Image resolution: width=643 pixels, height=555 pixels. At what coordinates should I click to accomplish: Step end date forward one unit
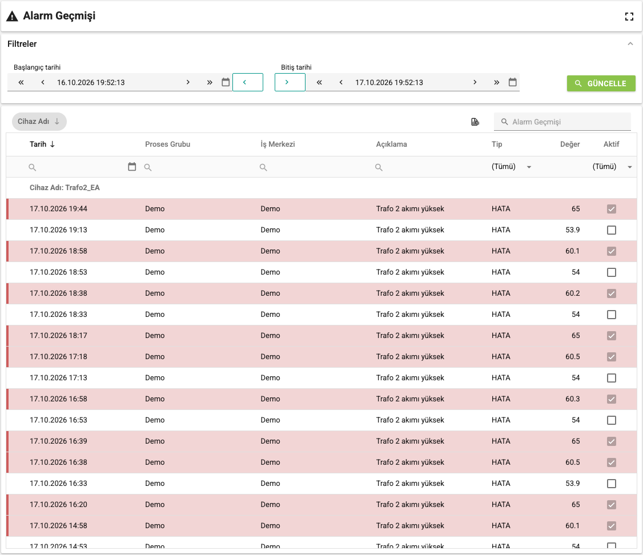coord(475,82)
